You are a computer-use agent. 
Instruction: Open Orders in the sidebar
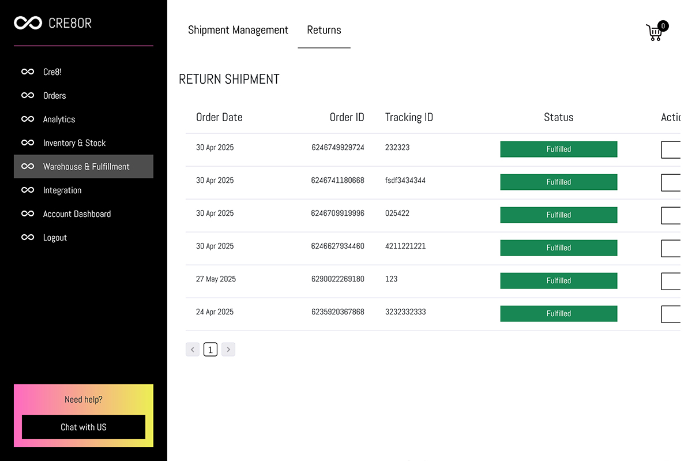(x=84, y=96)
